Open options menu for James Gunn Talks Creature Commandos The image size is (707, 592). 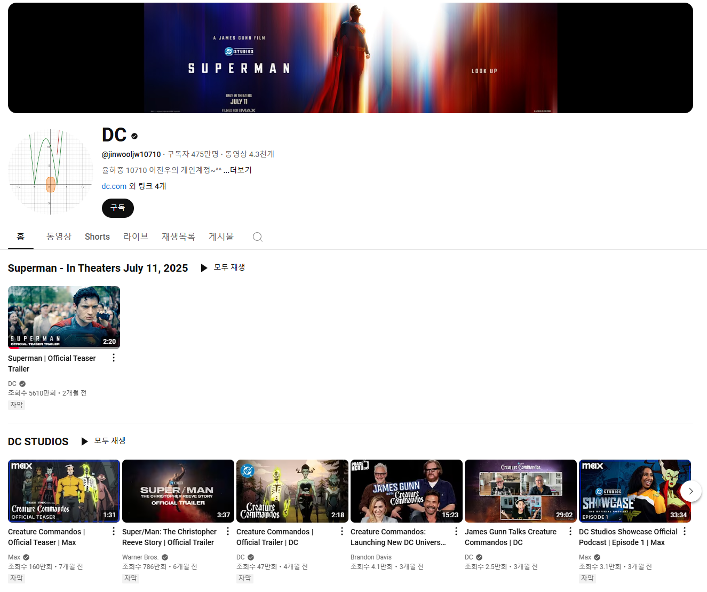570,532
